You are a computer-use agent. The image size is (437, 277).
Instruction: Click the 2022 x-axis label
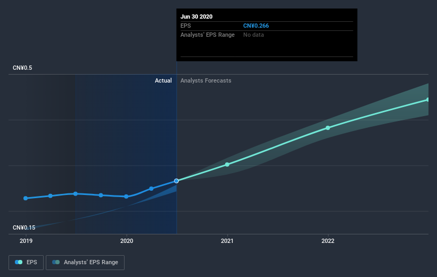[328, 241]
